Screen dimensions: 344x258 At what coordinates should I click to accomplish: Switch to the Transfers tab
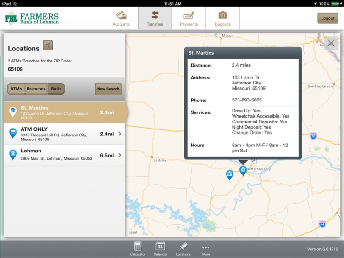155,18
